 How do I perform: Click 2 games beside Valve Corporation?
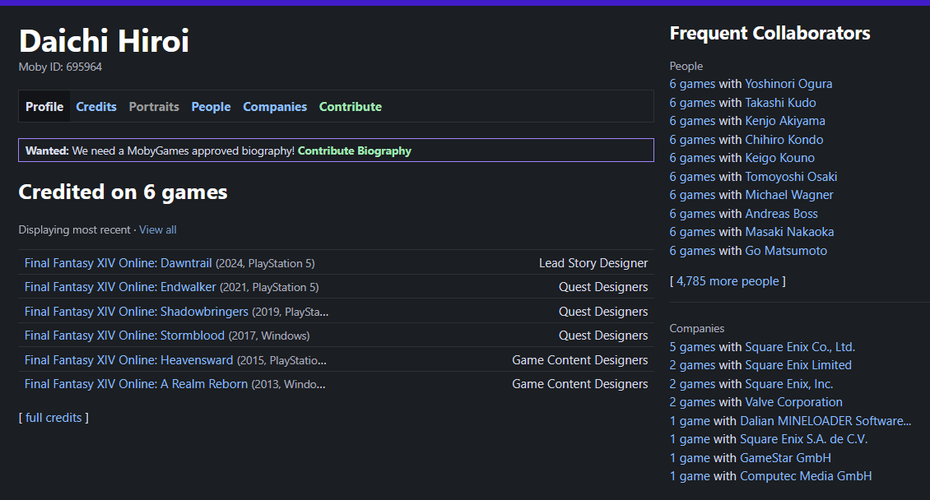point(692,402)
